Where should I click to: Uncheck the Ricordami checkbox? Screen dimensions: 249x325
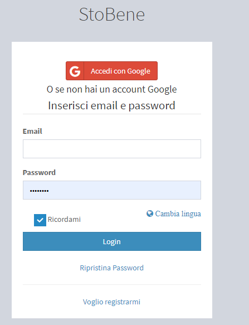(x=40, y=220)
